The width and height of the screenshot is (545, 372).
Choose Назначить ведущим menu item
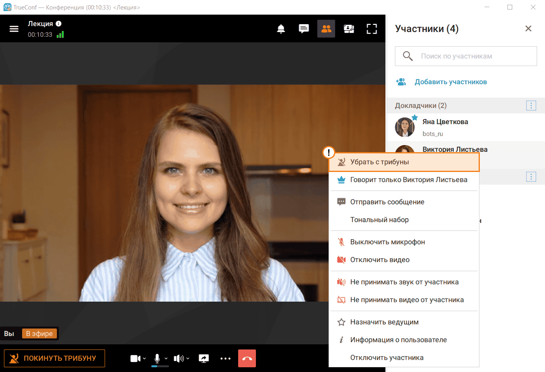click(x=404, y=322)
